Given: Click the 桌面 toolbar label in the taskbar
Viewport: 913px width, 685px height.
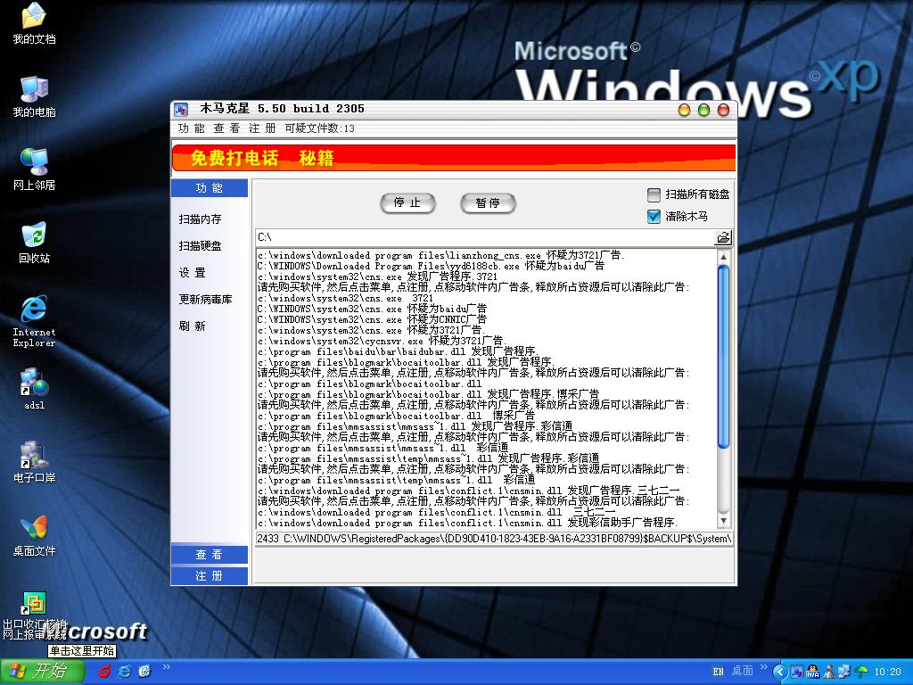Looking at the screenshot, I should click(743, 672).
